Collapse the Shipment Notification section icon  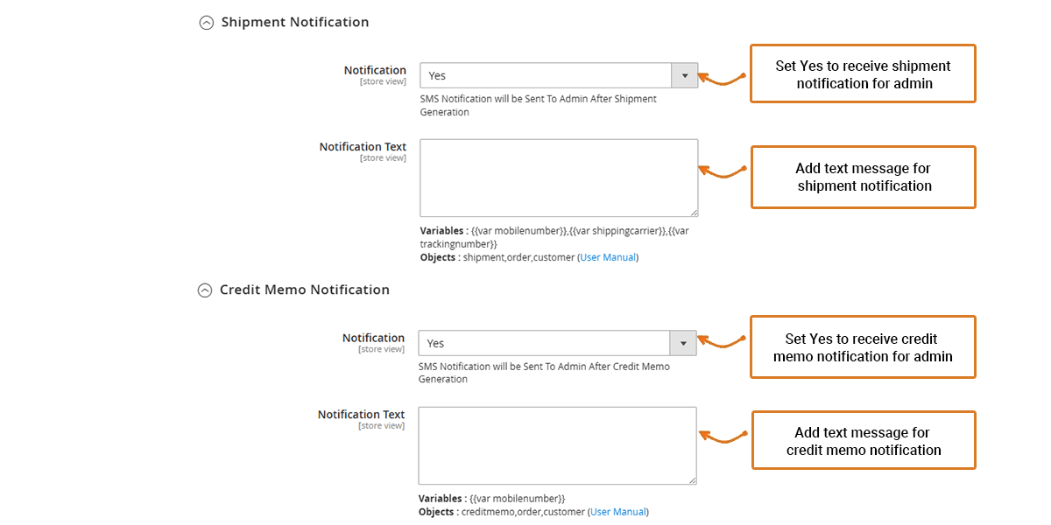(207, 24)
